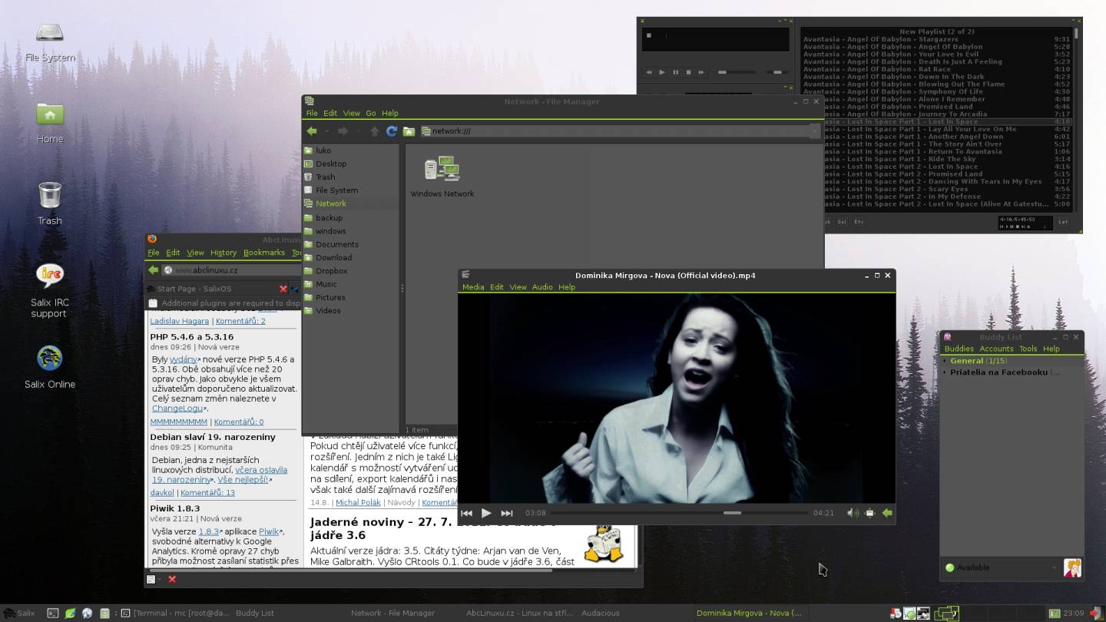Launch the web browser from taskbar globe icon
This screenshot has height=622, width=1106.
tap(87, 613)
